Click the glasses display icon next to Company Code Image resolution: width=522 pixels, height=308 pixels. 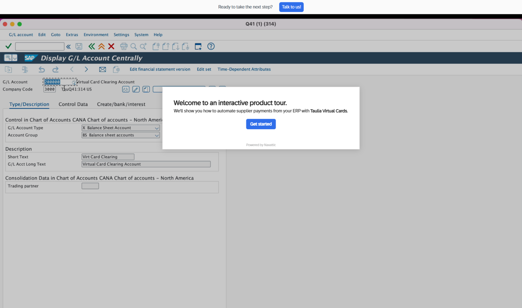(125, 89)
